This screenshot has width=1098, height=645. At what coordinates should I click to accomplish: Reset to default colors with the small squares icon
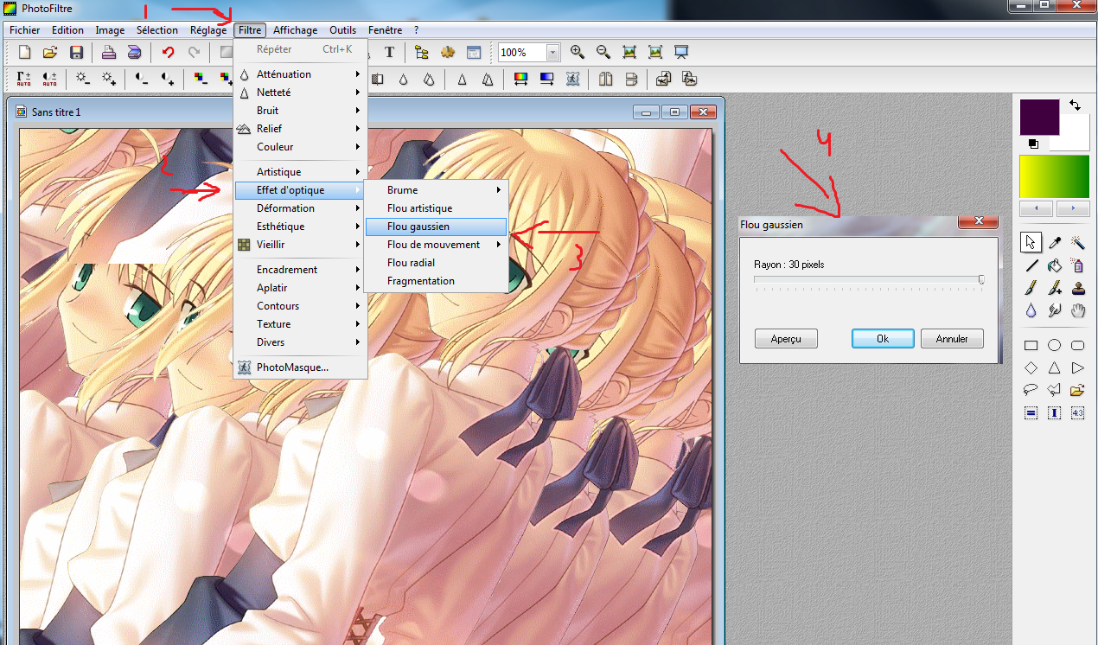(x=1032, y=144)
